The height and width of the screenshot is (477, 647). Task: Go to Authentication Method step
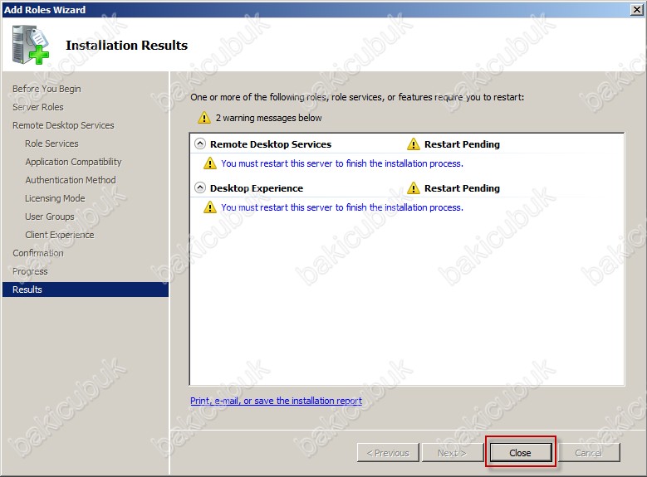71,180
